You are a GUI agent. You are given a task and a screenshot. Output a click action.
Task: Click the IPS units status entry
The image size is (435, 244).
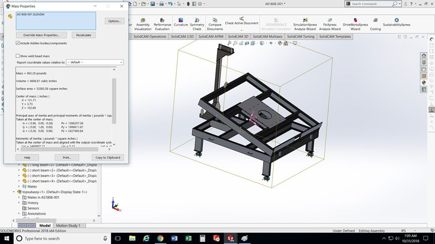point(404,230)
